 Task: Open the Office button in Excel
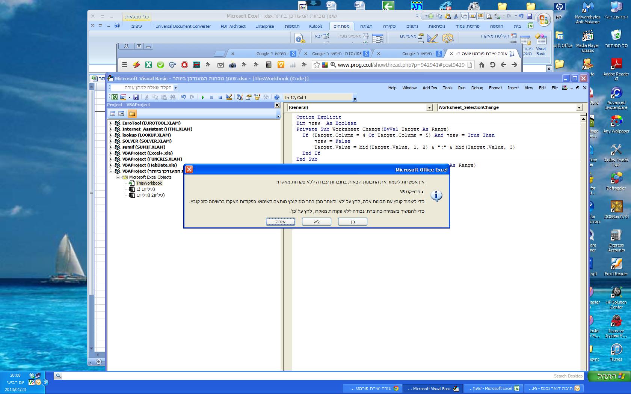(x=543, y=20)
